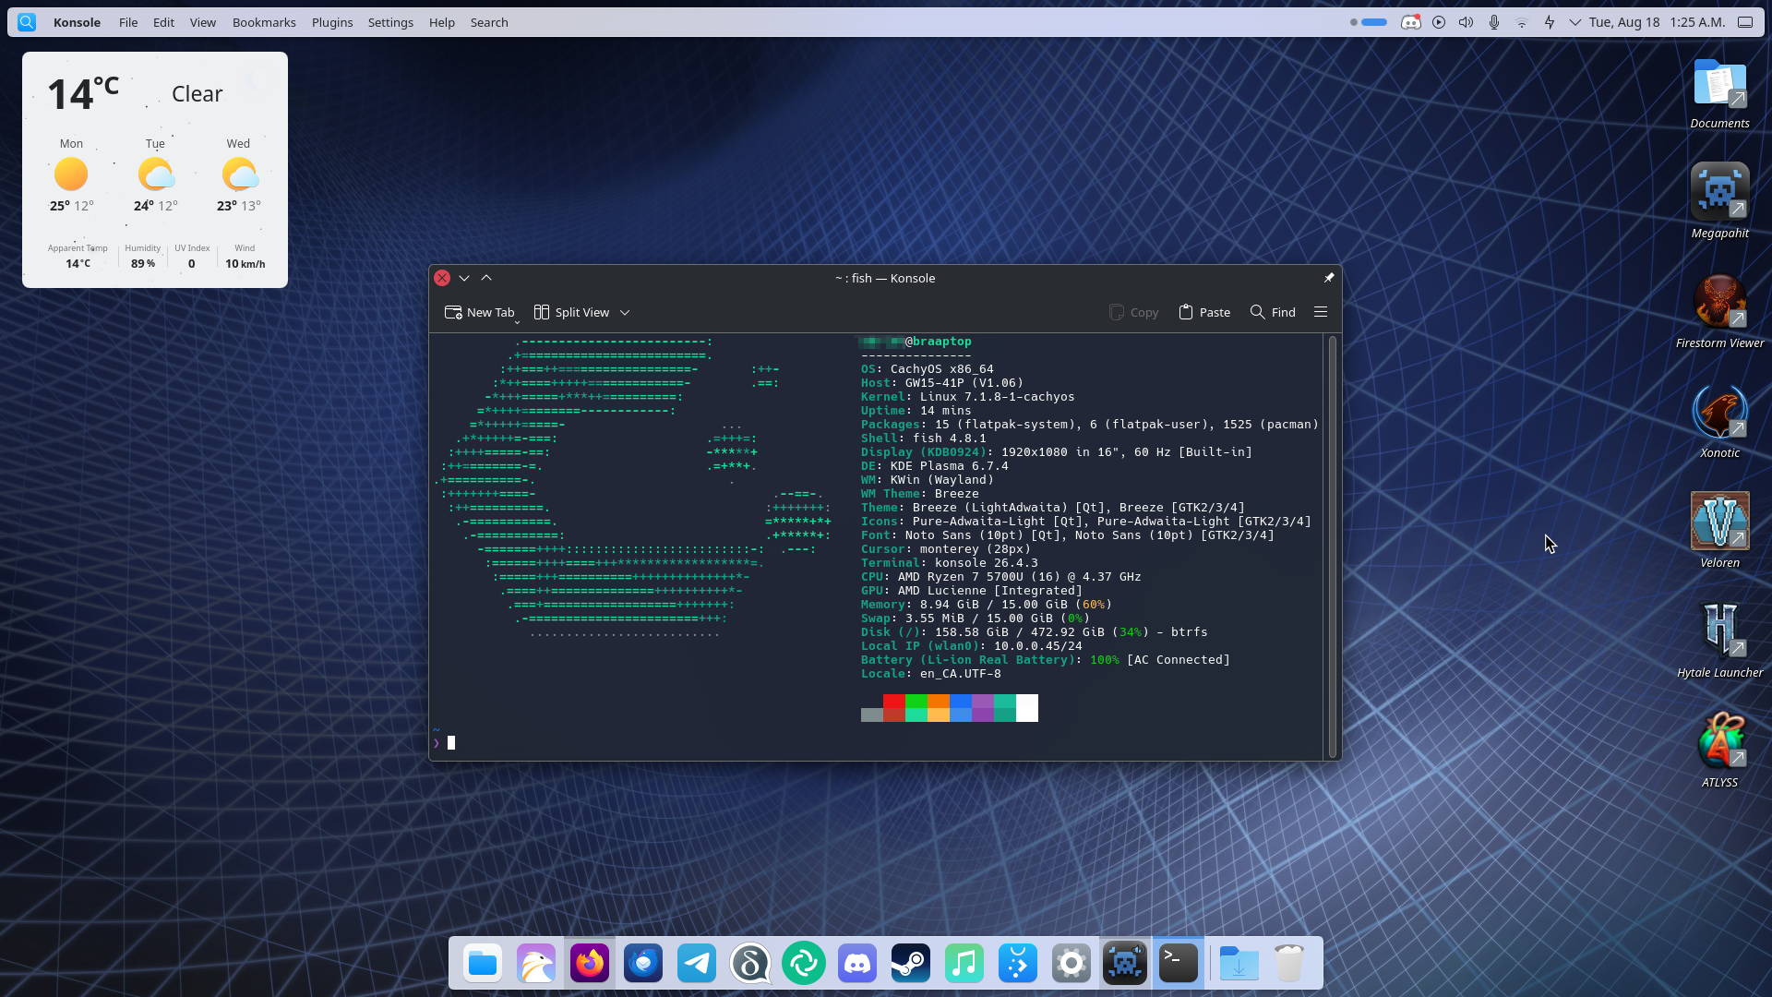The image size is (1772, 997).
Task: Open the Settings menu
Action: 390,22
